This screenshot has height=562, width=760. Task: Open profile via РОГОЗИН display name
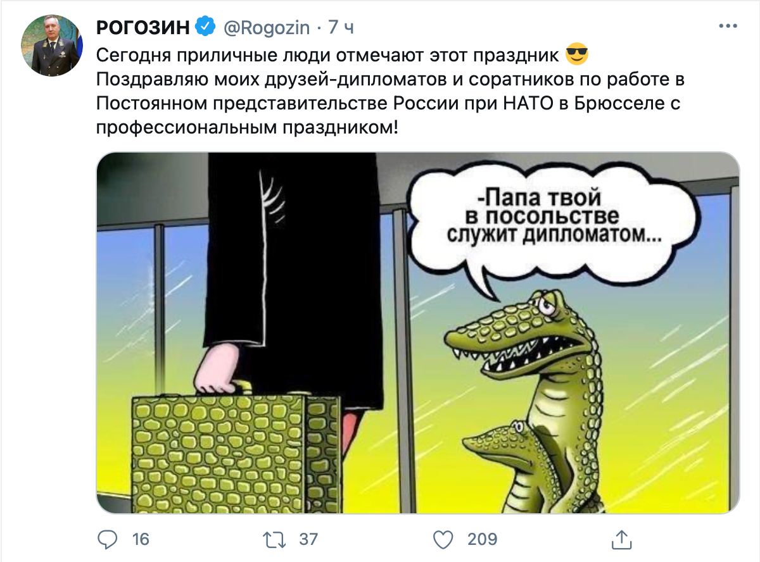coord(143,27)
